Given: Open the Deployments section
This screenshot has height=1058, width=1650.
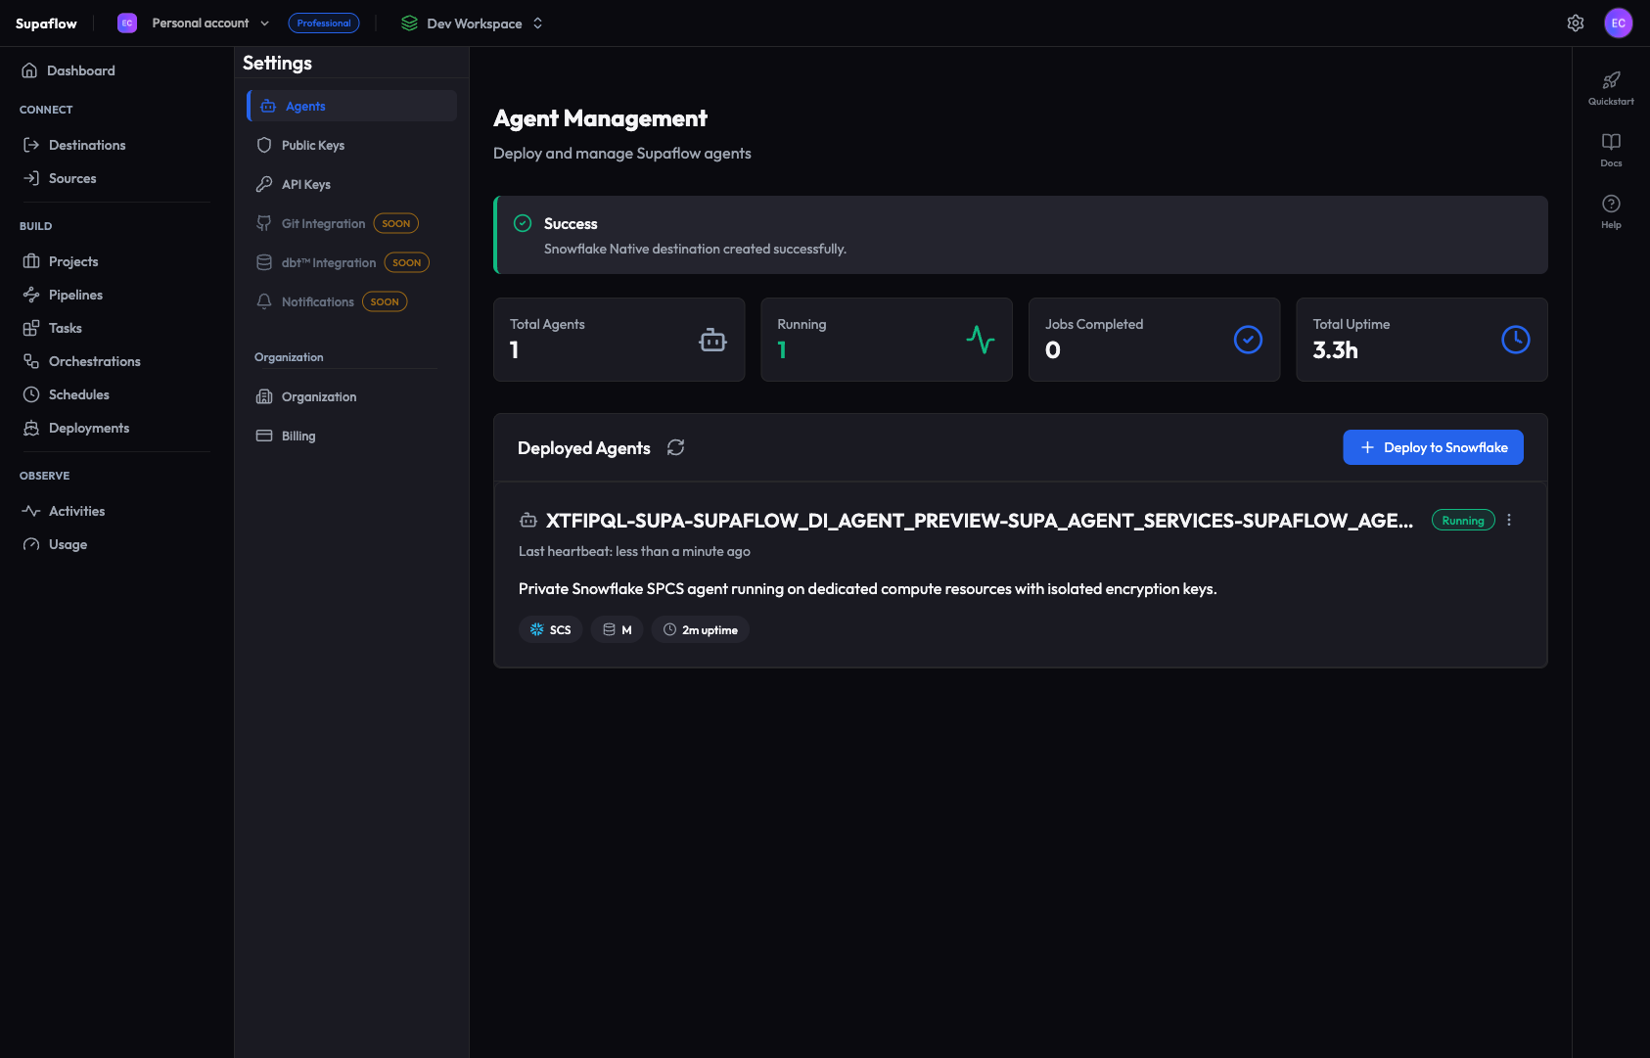Looking at the screenshot, I should click(x=89, y=428).
